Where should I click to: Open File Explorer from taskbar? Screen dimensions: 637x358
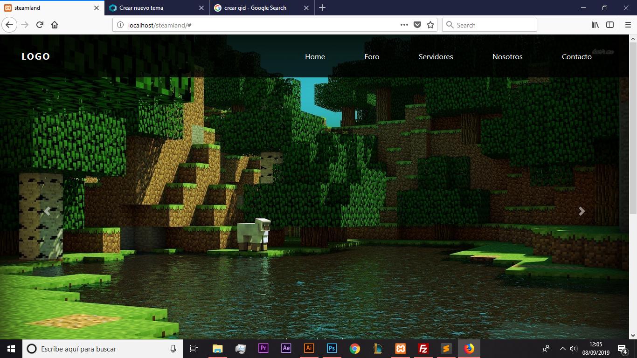217,349
